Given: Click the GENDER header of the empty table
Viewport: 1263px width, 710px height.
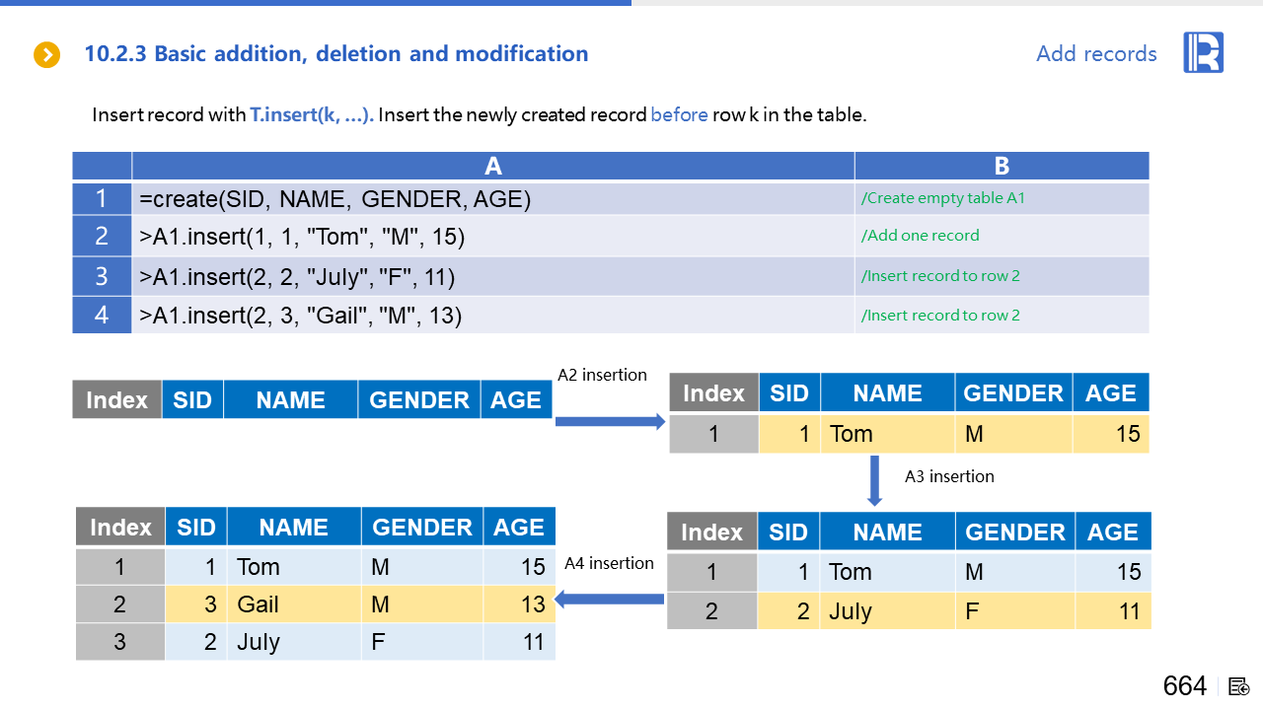Looking at the screenshot, I should [418, 400].
